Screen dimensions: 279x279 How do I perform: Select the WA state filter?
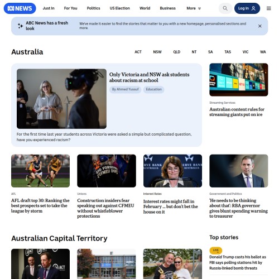[263, 52]
